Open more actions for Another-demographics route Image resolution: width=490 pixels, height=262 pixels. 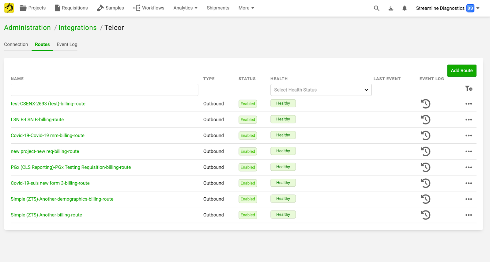pyautogui.click(x=469, y=199)
